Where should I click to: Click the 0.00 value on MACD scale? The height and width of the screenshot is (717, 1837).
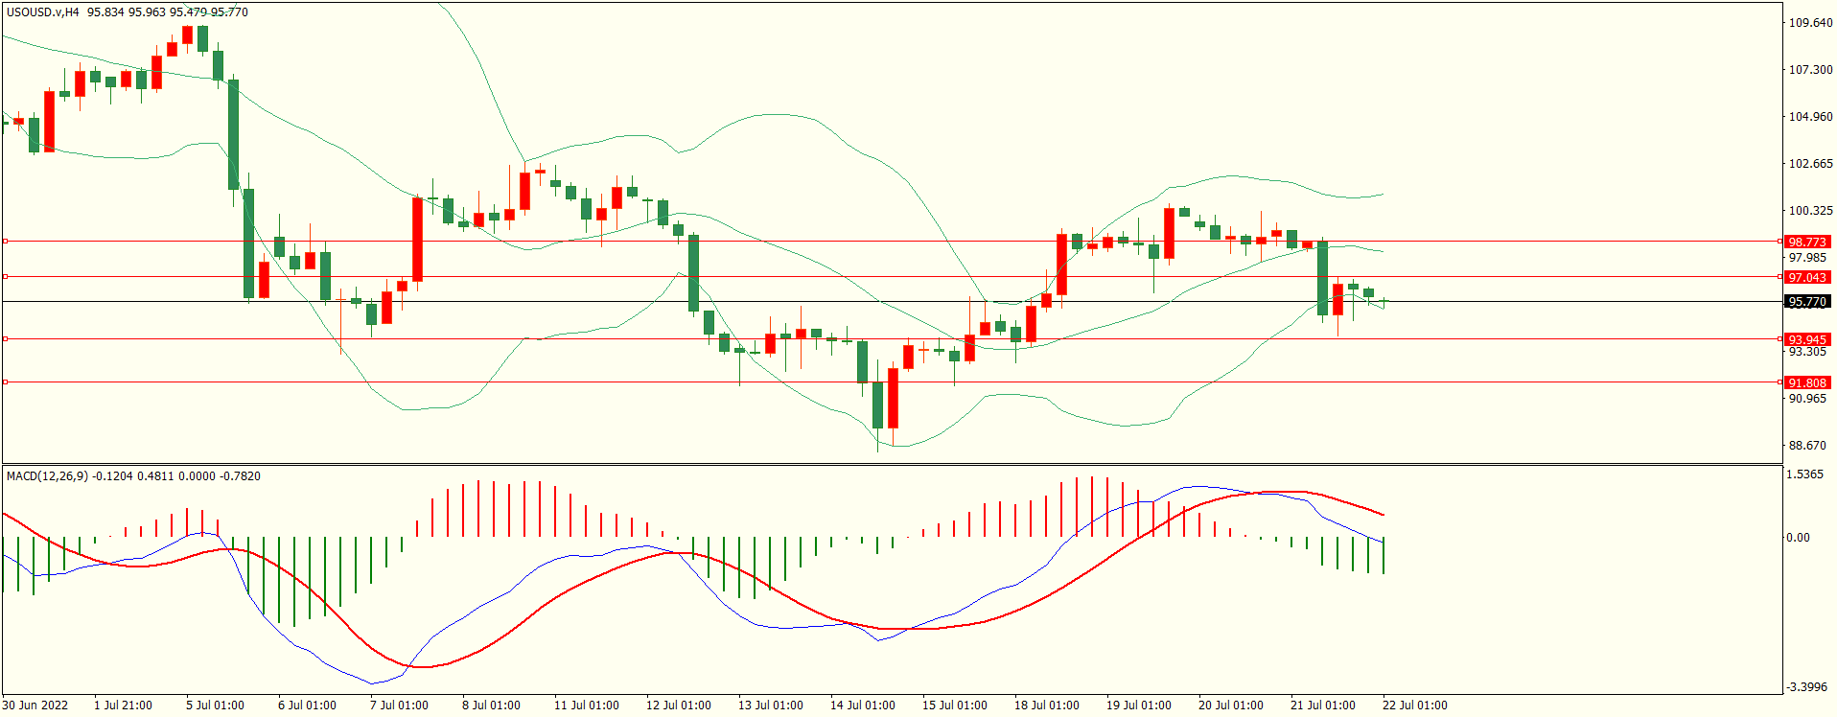tap(1798, 538)
